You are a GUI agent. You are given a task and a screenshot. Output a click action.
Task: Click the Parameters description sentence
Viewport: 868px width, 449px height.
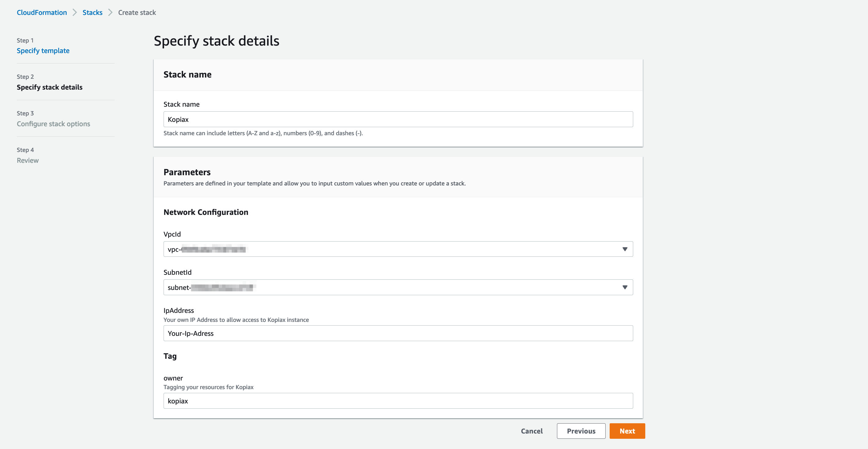(315, 184)
